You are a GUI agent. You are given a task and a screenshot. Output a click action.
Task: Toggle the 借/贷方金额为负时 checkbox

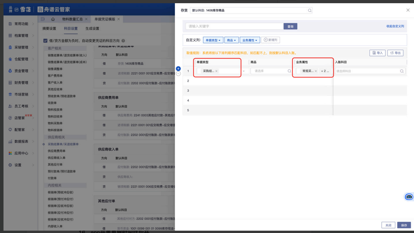45,41
